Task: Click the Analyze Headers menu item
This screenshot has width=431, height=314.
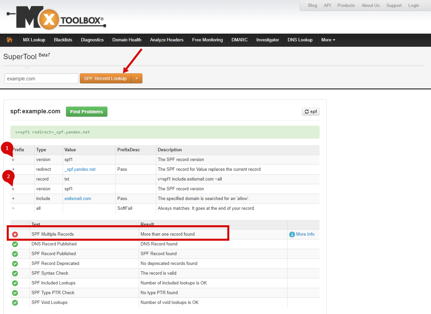Action: tap(167, 40)
